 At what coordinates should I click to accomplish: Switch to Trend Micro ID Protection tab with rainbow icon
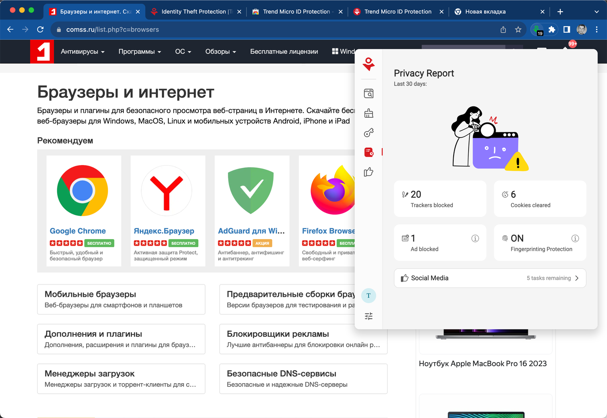297,12
